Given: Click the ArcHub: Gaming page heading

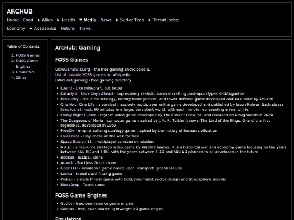Looking at the screenshot, I should coord(78,48).
